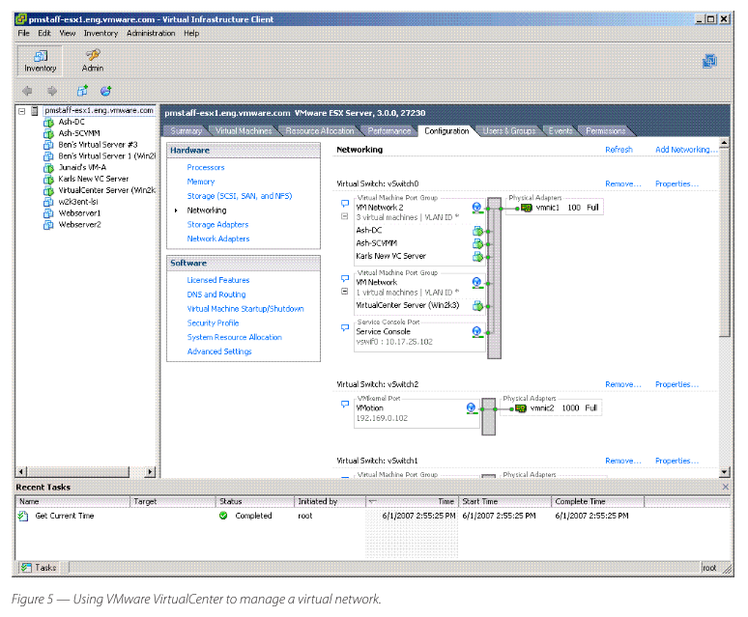This screenshot has height=617, width=748.
Task: Switch to the Resource Allocation tab
Action: pyautogui.click(x=320, y=131)
